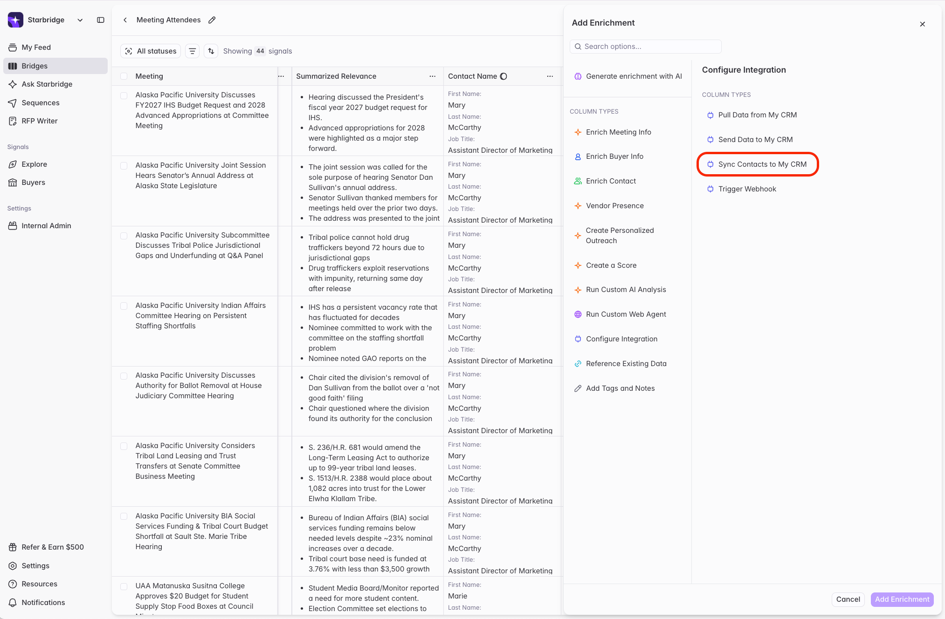Select Generate enrichment with AI

pos(628,76)
